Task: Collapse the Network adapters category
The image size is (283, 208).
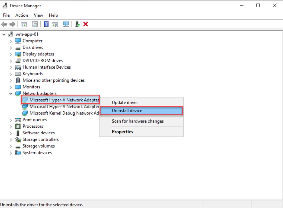Action: 11,94
